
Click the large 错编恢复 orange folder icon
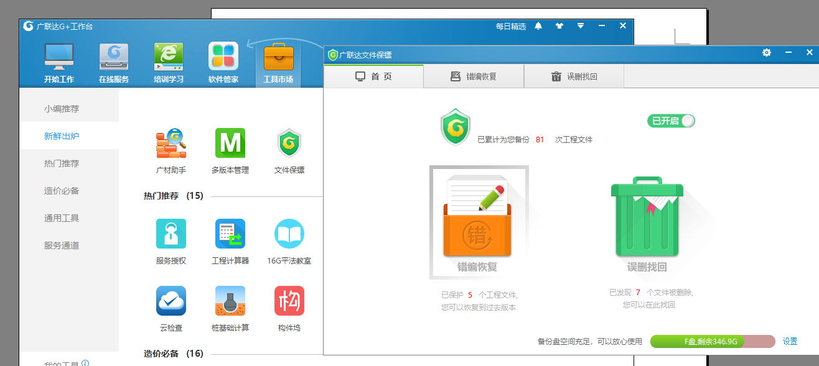[x=477, y=217]
